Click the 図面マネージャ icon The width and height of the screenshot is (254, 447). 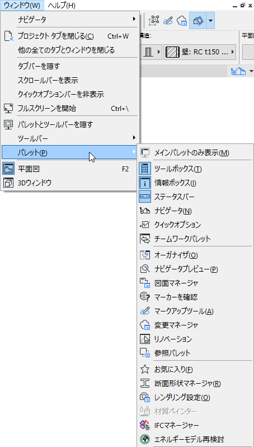pos(145,282)
